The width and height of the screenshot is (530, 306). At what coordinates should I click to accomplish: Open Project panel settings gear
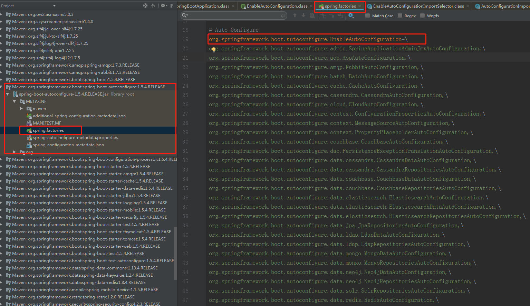[x=163, y=6]
